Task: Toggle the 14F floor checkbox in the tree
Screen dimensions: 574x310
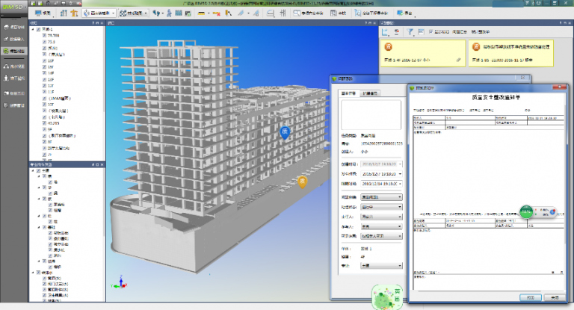Action: click(43, 73)
